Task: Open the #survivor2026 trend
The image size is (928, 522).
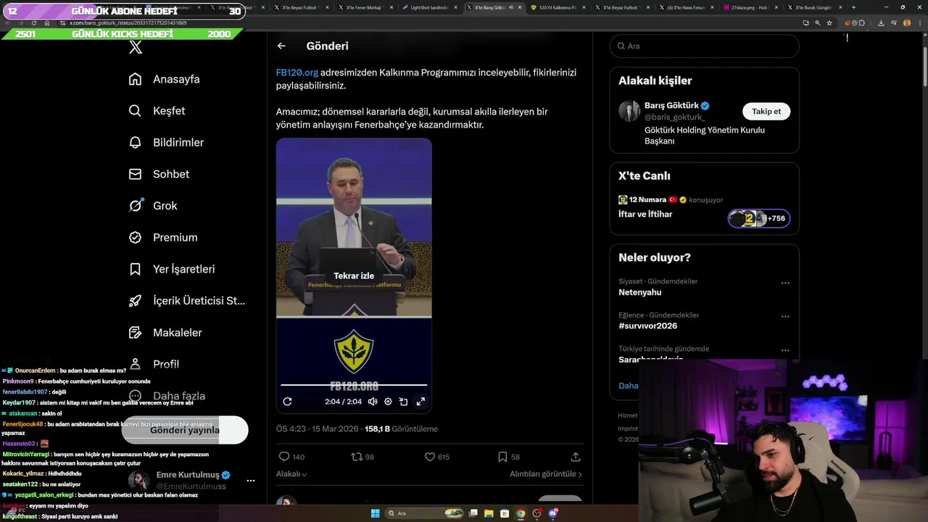Action: (x=647, y=326)
